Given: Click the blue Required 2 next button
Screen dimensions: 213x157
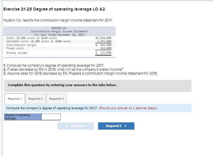Looking at the screenshot, I should [116, 126].
